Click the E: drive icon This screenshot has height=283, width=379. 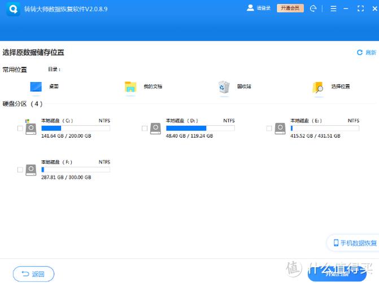tap(280, 128)
